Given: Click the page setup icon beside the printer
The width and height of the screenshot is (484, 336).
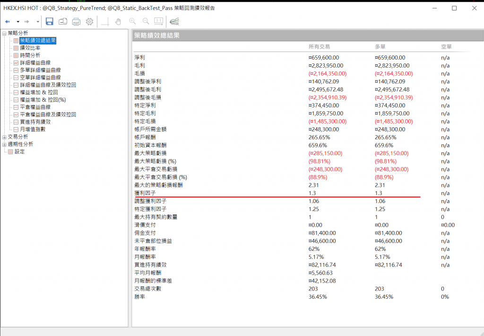Looking at the screenshot, I should [63, 21].
